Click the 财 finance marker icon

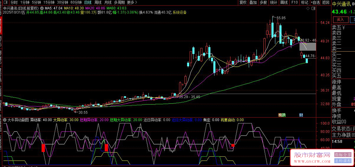[301, 115]
